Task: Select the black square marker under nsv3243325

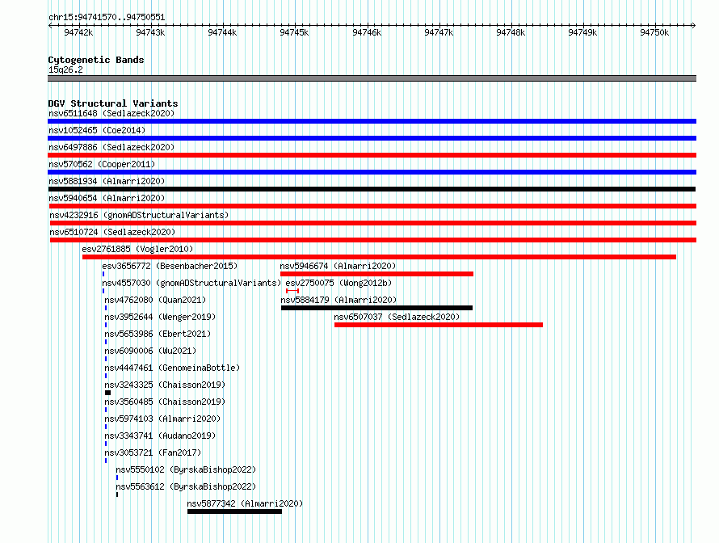Action: [x=107, y=393]
